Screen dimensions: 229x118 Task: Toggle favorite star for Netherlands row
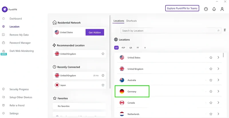211,114
